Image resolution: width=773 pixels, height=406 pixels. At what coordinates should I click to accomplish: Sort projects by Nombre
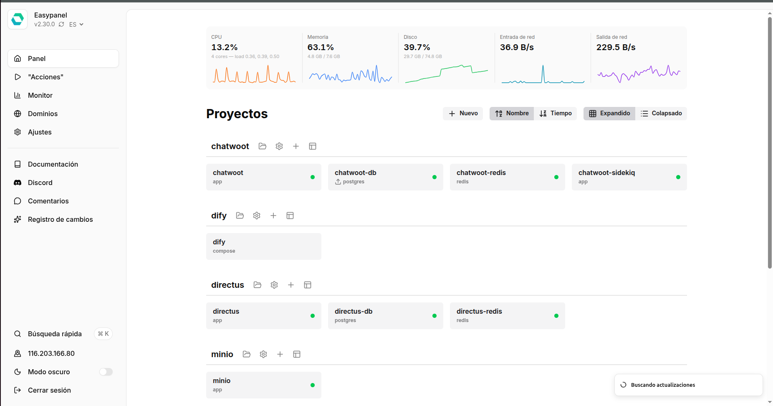pyautogui.click(x=512, y=113)
